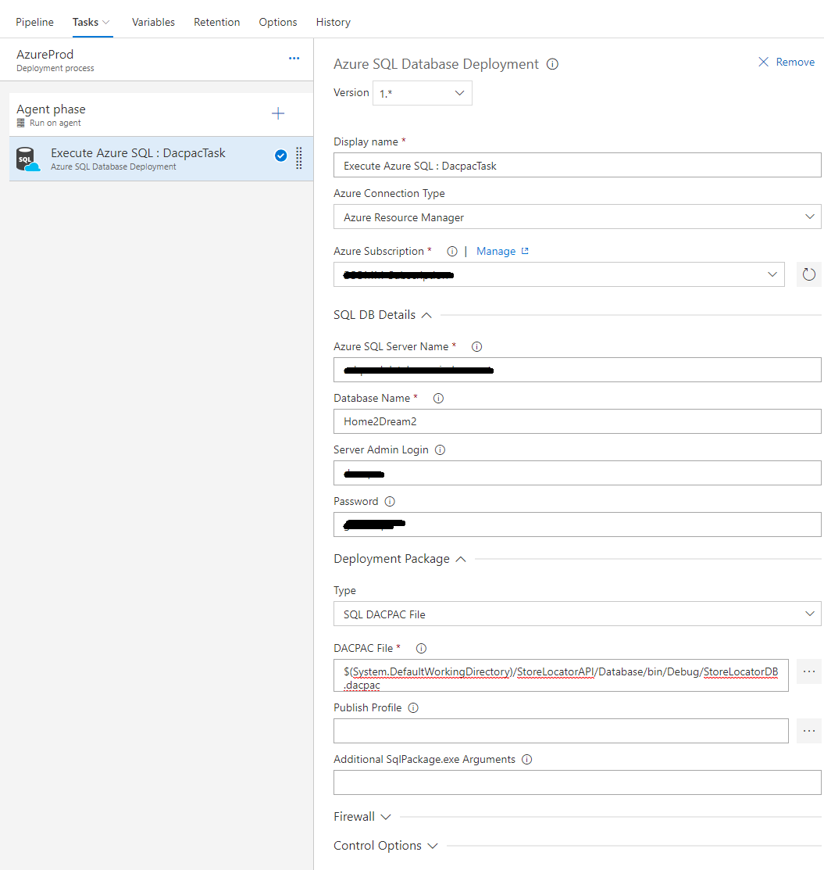The image size is (824, 870).
Task: Refresh the Azure Subscription list
Action: [x=808, y=274]
